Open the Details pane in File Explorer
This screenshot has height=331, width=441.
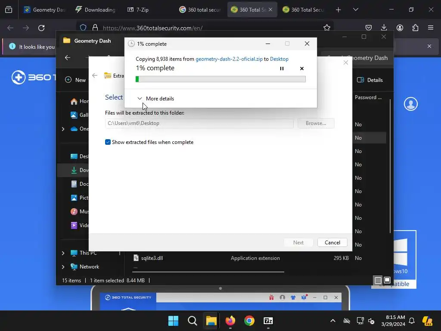(x=370, y=80)
